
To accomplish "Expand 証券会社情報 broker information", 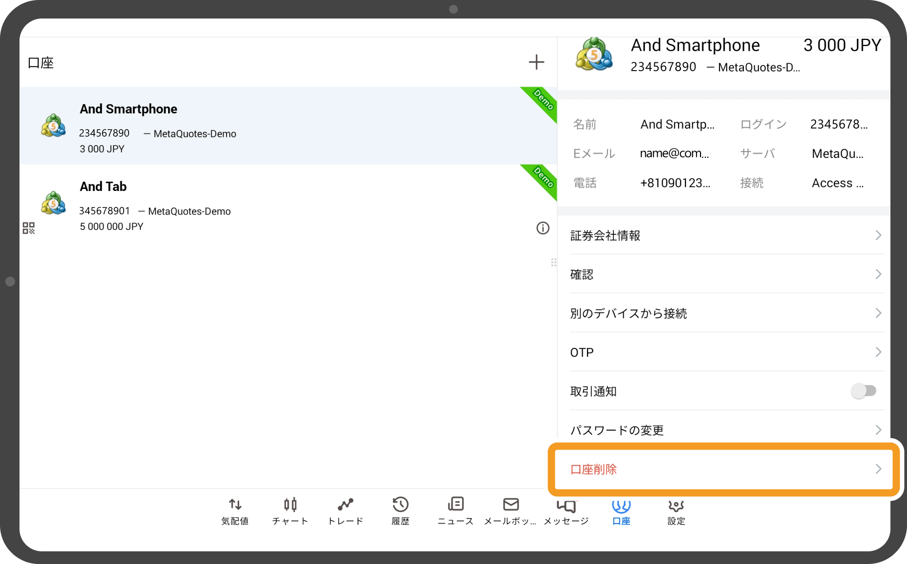I will 726,236.
